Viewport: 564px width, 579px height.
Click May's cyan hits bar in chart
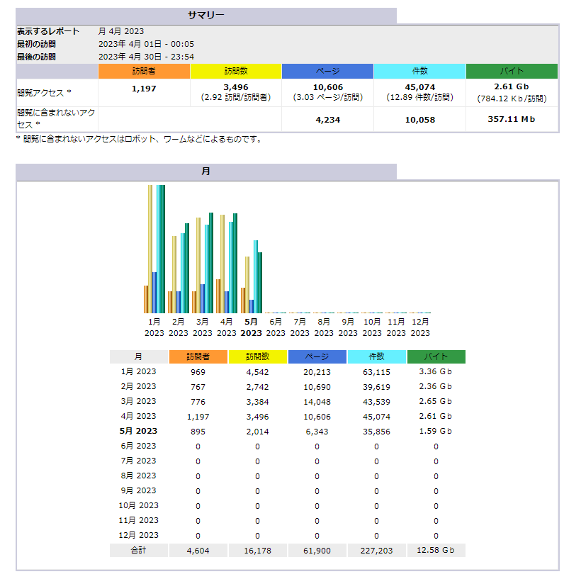coord(256,276)
